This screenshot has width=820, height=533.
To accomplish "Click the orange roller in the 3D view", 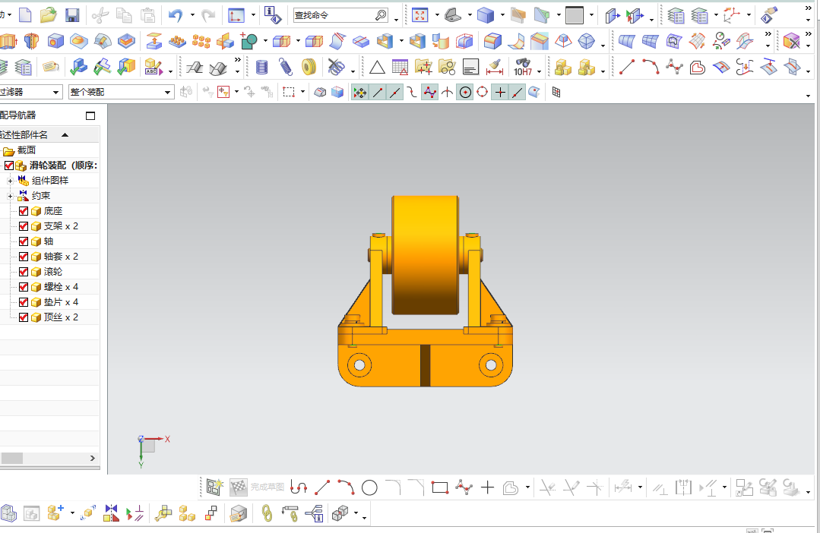I will click(x=425, y=255).
